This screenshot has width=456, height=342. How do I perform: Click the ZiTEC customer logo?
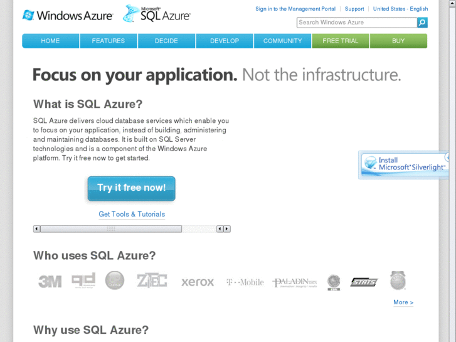point(152,281)
